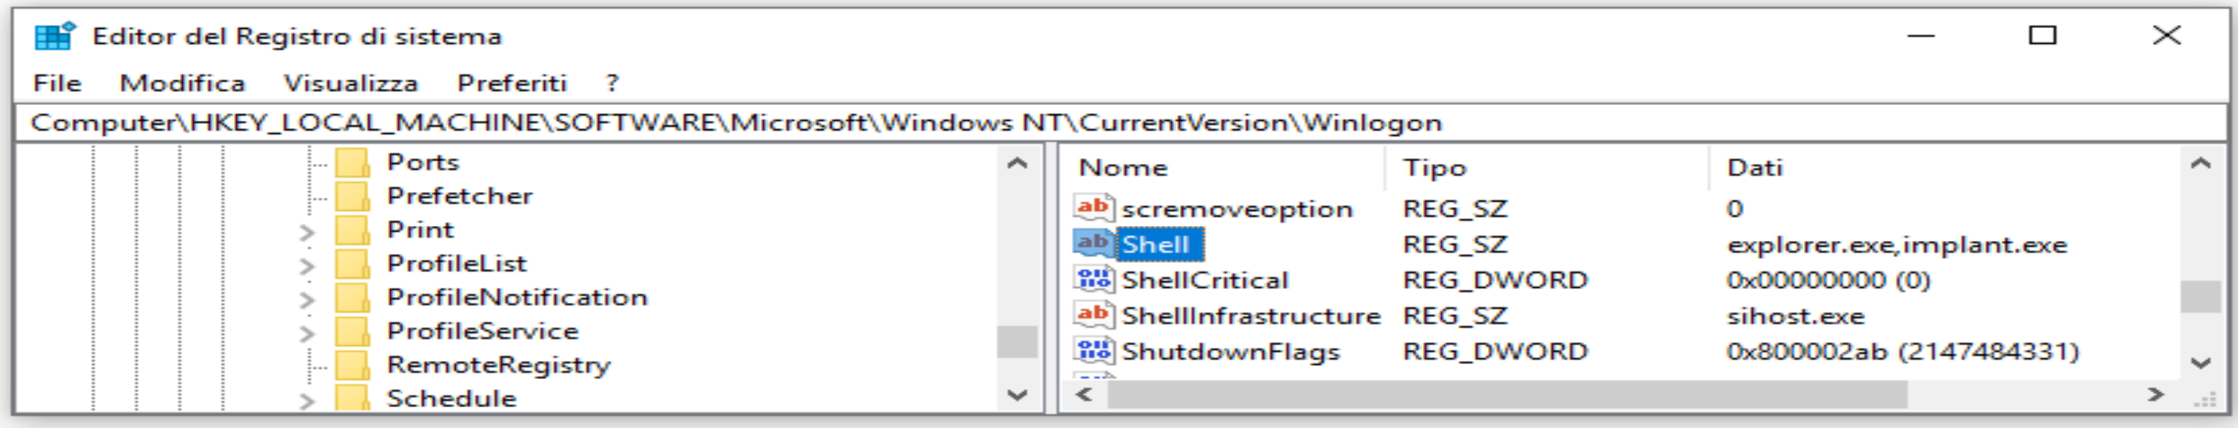Expand the ProfileList registry key
Screen dimensions: 2238x428
[307, 265]
